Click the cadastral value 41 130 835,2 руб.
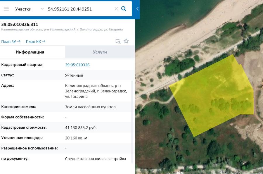This screenshot has height=174, width=263. pos(81,128)
